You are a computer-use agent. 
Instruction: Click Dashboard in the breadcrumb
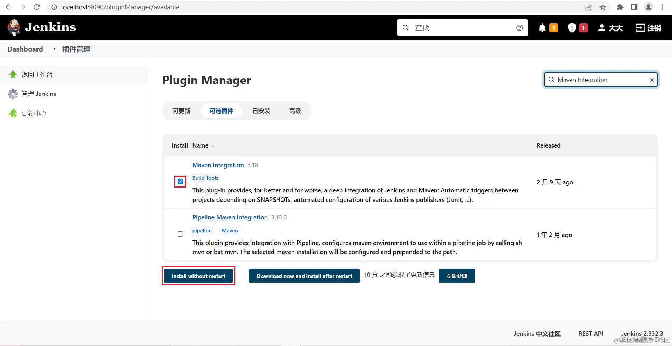(25, 49)
